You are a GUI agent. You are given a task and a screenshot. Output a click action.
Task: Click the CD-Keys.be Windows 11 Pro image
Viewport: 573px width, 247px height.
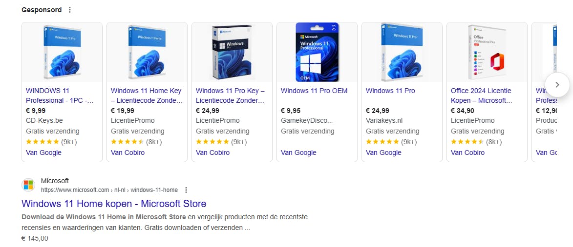(62, 52)
